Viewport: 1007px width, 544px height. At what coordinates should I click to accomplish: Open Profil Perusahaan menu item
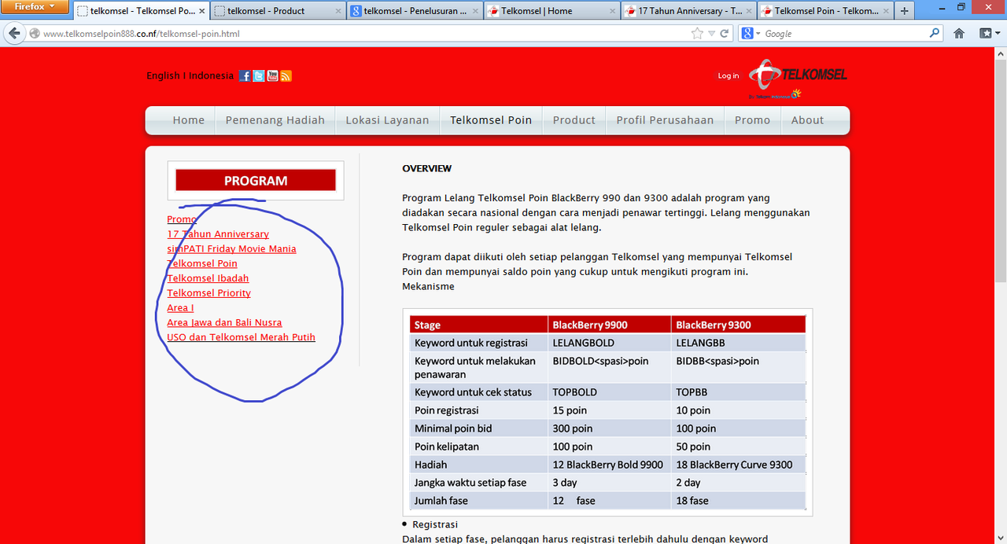coord(665,120)
